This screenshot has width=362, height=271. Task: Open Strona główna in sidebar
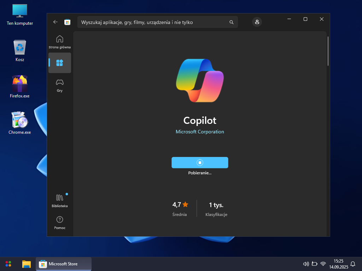60,42
